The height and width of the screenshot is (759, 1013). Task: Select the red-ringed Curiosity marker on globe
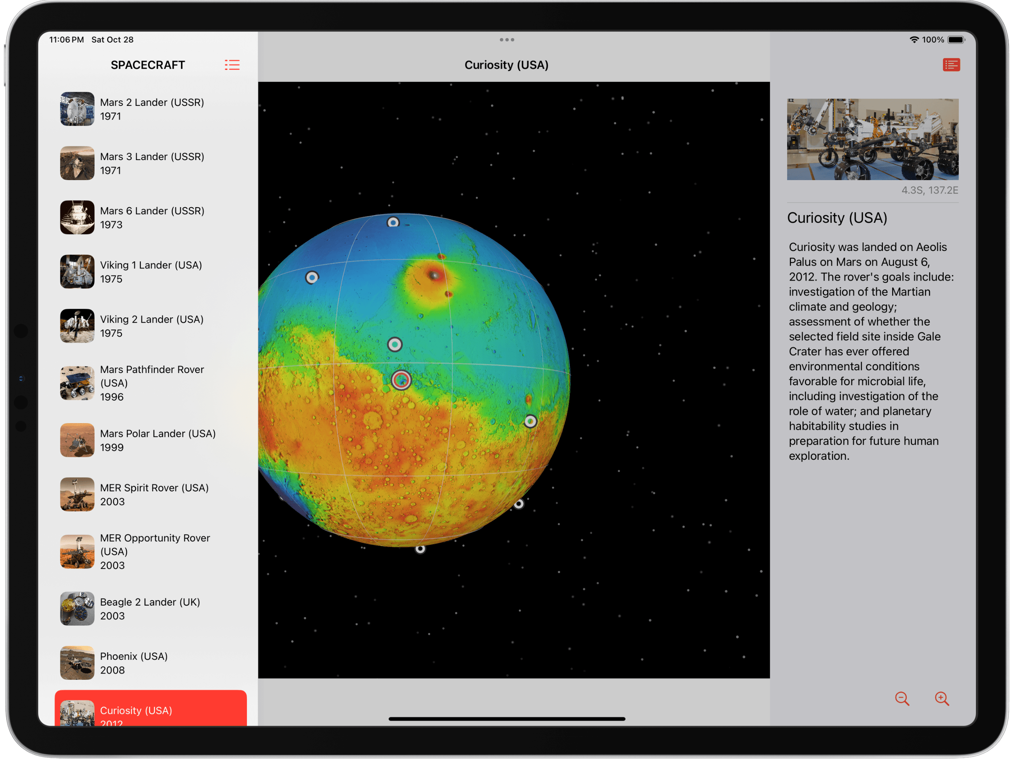point(401,379)
